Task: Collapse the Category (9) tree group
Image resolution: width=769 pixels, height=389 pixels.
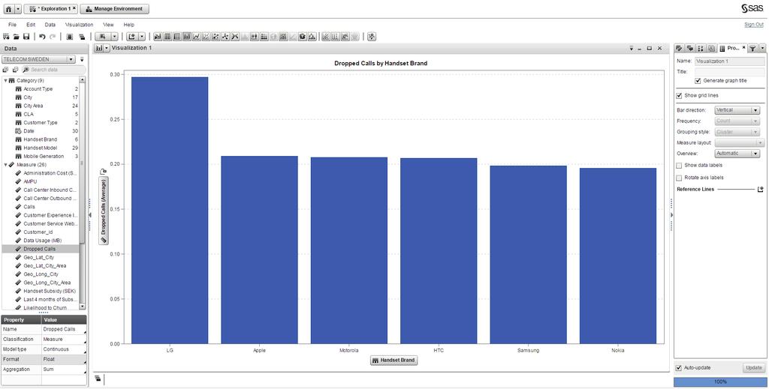Action: point(5,80)
